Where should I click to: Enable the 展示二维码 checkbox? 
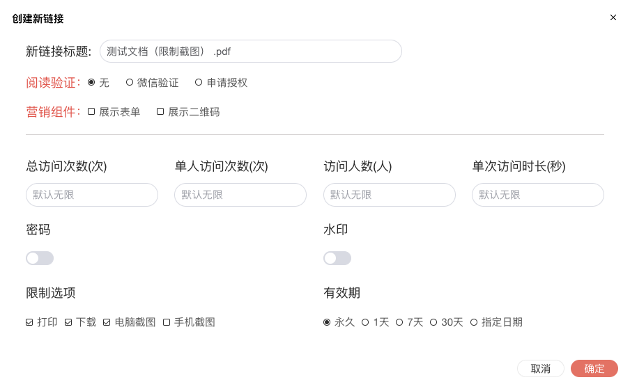[160, 111]
